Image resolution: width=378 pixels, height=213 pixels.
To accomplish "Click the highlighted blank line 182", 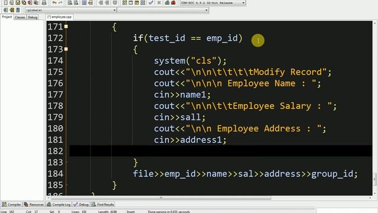I will [220, 151].
